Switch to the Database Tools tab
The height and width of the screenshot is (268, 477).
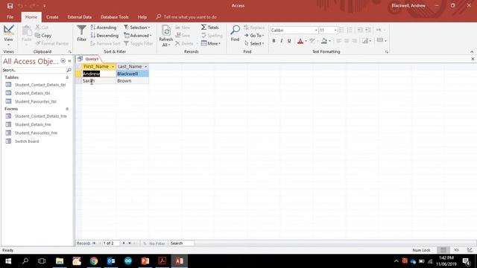pyautogui.click(x=114, y=17)
